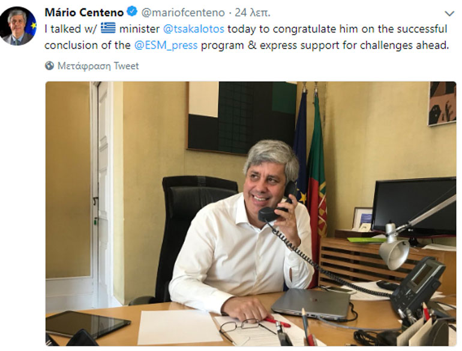
Task: Visit the @mariofcenteno handle
Action: (x=183, y=13)
